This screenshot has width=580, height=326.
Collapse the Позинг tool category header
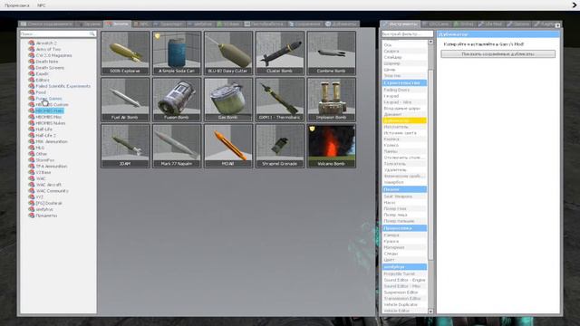pos(404,189)
